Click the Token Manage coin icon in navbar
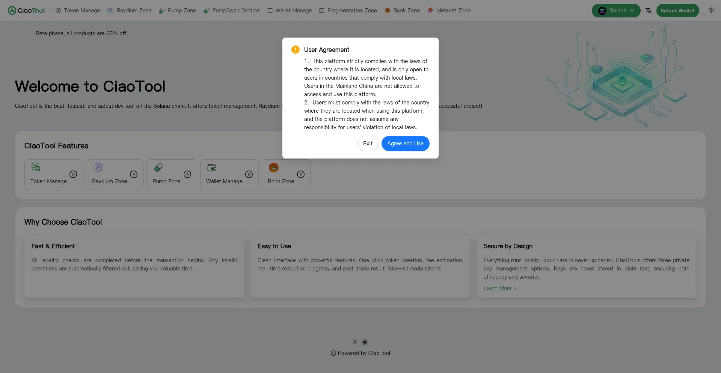The height and width of the screenshot is (373, 721). pyautogui.click(x=58, y=11)
